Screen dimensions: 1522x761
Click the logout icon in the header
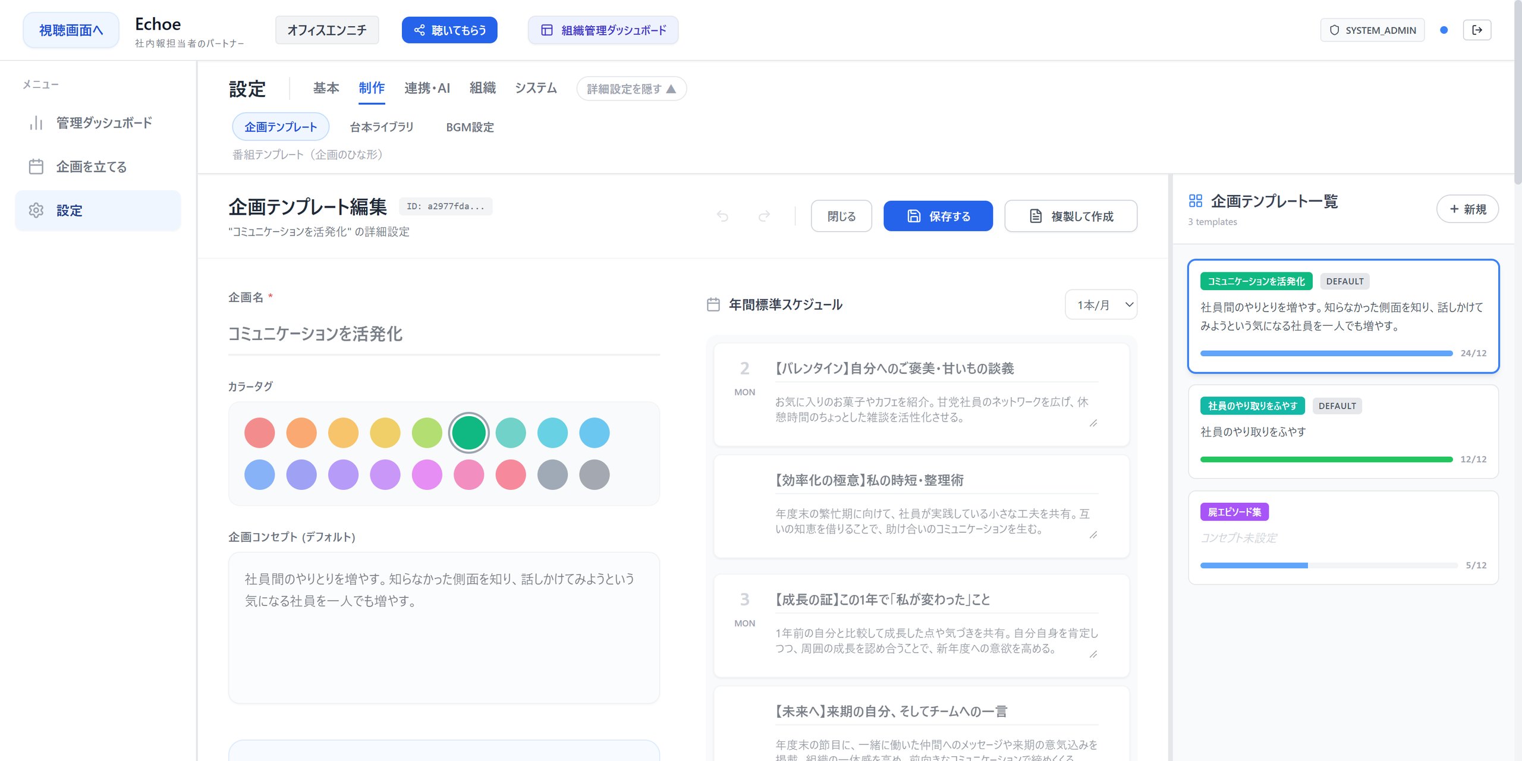[1477, 30]
